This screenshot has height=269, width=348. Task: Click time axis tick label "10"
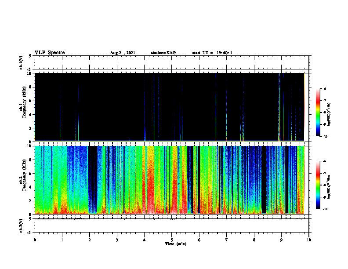[x=309, y=240]
